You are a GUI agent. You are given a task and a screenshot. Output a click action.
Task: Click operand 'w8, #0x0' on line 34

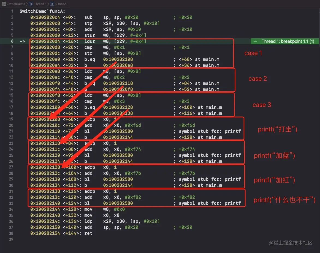114,209
